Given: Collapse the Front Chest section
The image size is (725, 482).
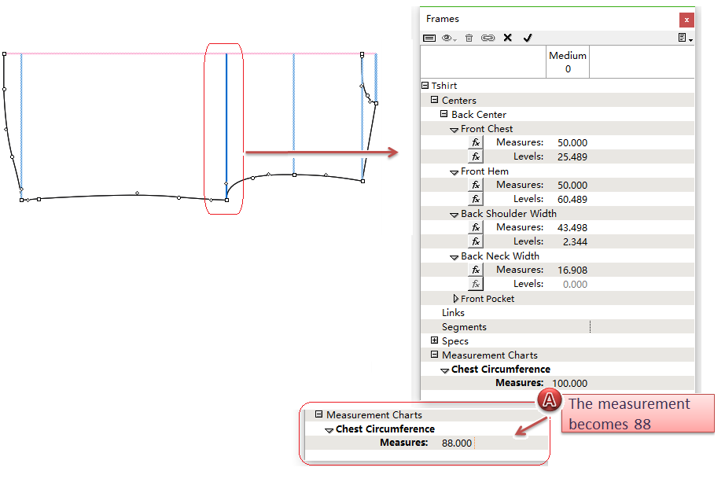Looking at the screenshot, I should pos(455,130).
